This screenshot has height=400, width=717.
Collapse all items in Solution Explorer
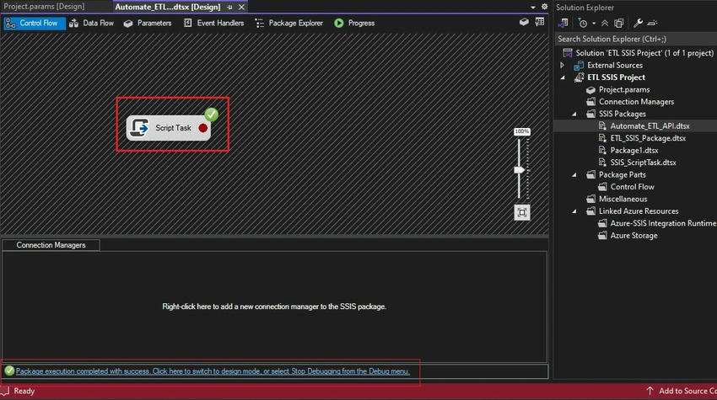click(x=605, y=23)
